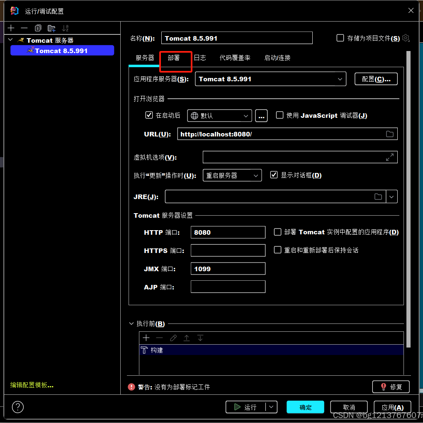Screen dimensions: 423x423
Task: Click the 修复 button to fix warning
Action: 390,387
